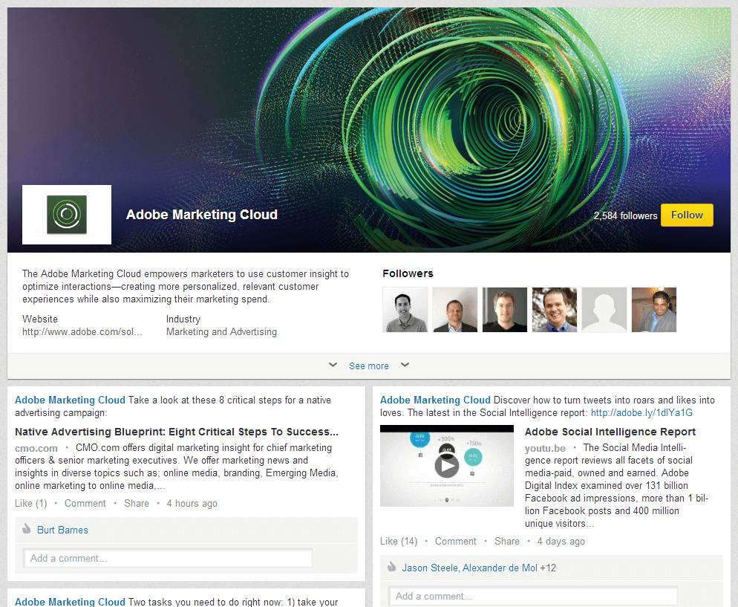Image resolution: width=738 pixels, height=607 pixels.
Task: Open the blank placeholder follower avatar
Action: coord(604,310)
